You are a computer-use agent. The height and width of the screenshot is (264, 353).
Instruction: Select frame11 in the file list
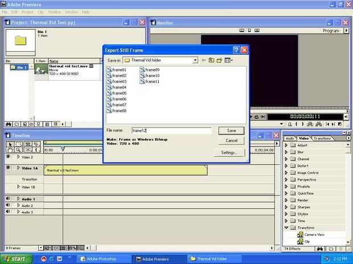(x=150, y=82)
